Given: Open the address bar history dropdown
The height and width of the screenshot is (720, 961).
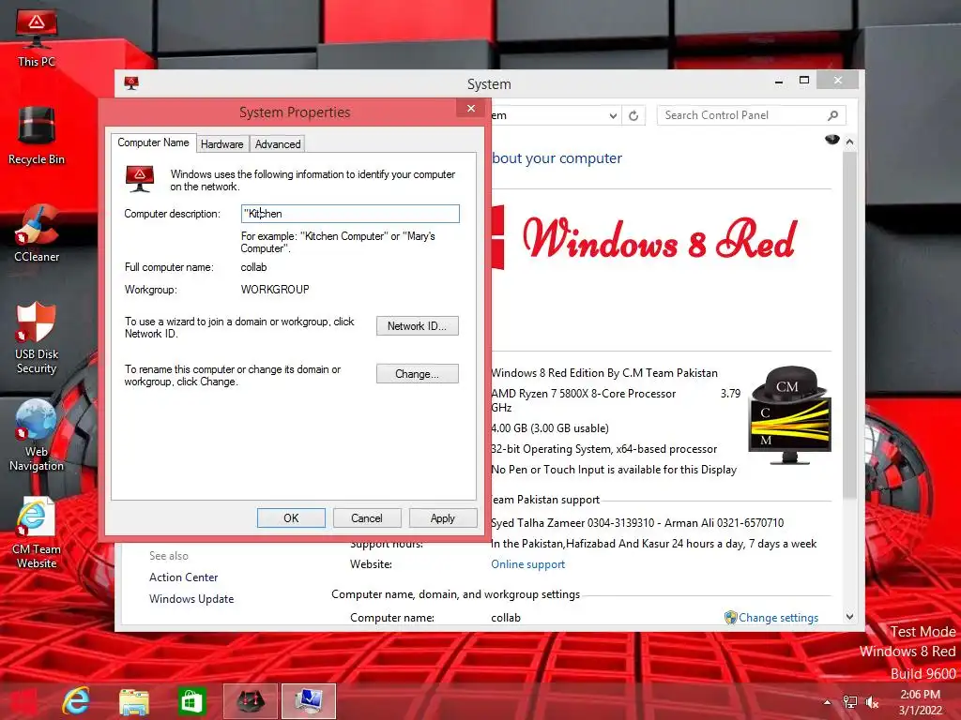Looking at the screenshot, I should tap(613, 115).
